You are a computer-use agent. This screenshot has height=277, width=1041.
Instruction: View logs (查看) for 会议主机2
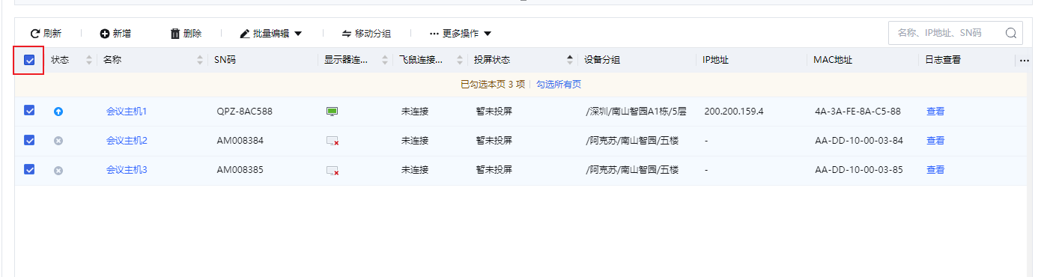(935, 141)
